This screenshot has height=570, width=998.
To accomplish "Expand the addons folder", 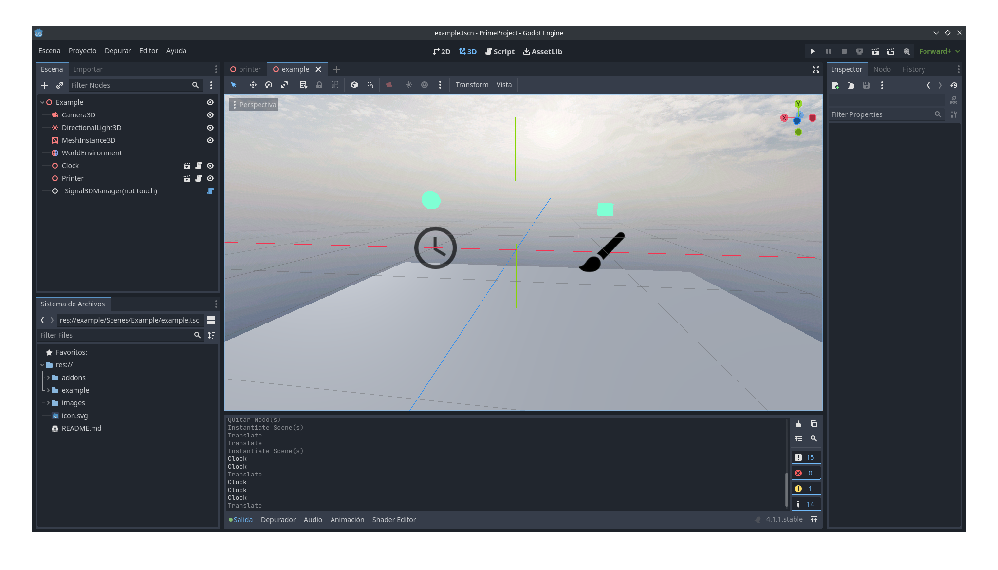I will click(x=48, y=378).
